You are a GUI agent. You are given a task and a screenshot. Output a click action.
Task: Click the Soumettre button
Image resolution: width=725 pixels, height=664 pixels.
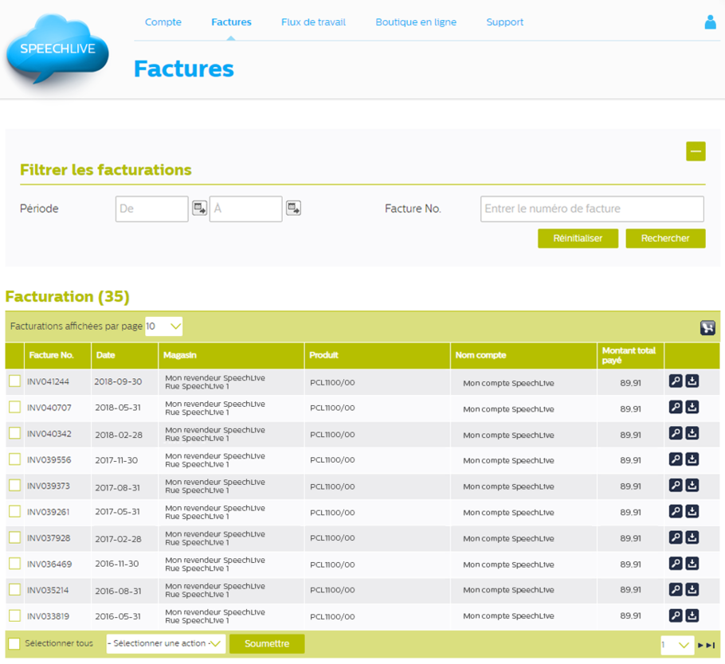point(267,643)
